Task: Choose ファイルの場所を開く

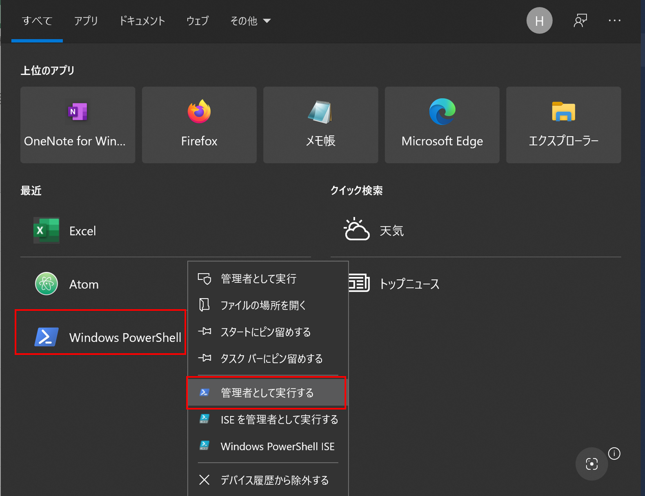Action: 268,305
